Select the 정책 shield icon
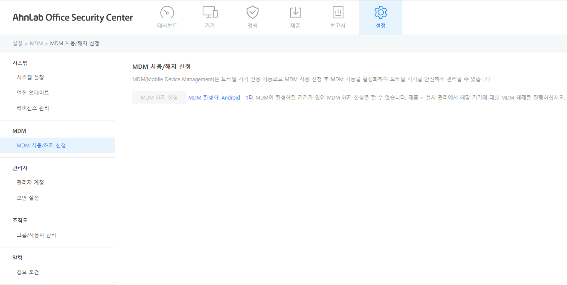This screenshot has height=285, width=567. coord(253,12)
